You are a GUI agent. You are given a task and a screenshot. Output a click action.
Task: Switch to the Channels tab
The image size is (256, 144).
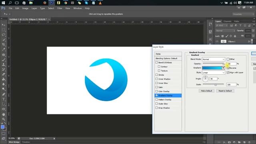(x=228, y=21)
